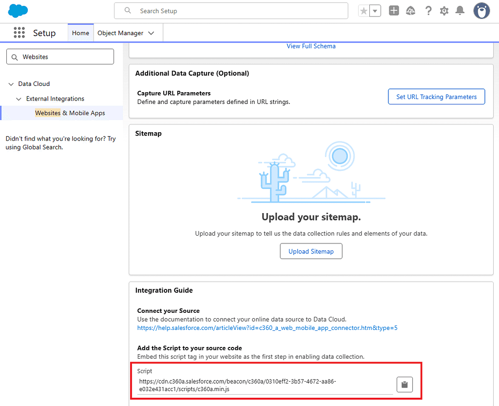Collapse the External Integrations tree node
Screen dimensions: 499x406
coord(19,99)
